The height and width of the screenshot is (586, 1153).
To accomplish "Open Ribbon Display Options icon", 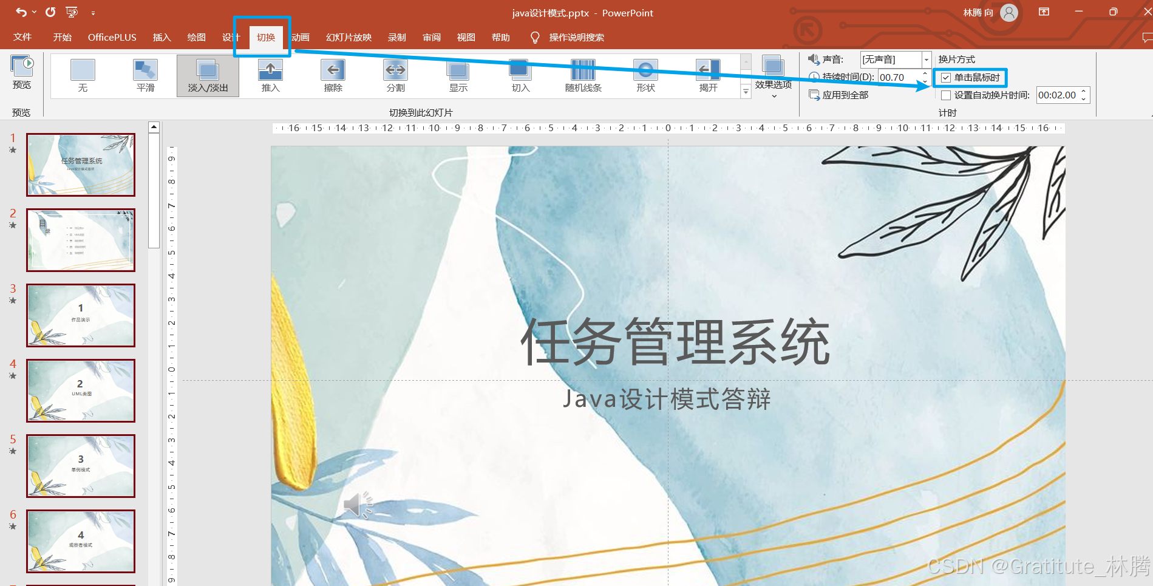I will [1044, 12].
